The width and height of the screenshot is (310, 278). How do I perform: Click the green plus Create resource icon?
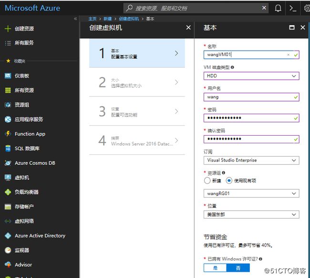coord(8,29)
